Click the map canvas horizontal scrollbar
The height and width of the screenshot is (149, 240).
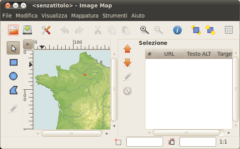72,133
